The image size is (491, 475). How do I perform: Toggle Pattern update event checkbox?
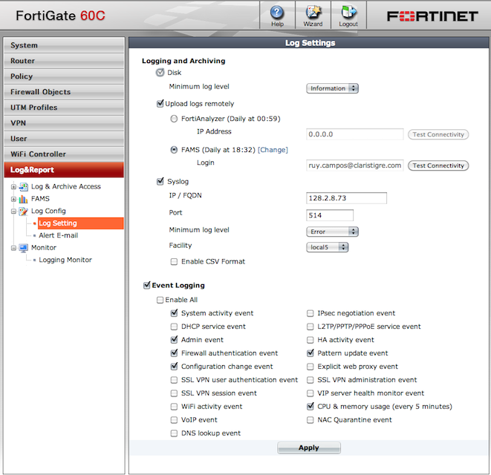(x=310, y=353)
